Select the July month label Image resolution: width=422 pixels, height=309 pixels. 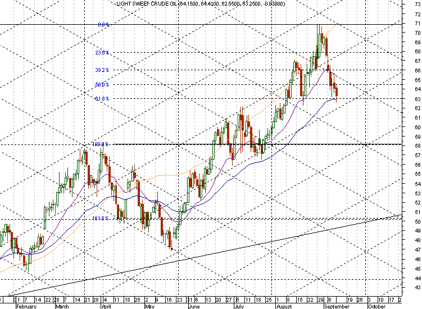(x=239, y=307)
